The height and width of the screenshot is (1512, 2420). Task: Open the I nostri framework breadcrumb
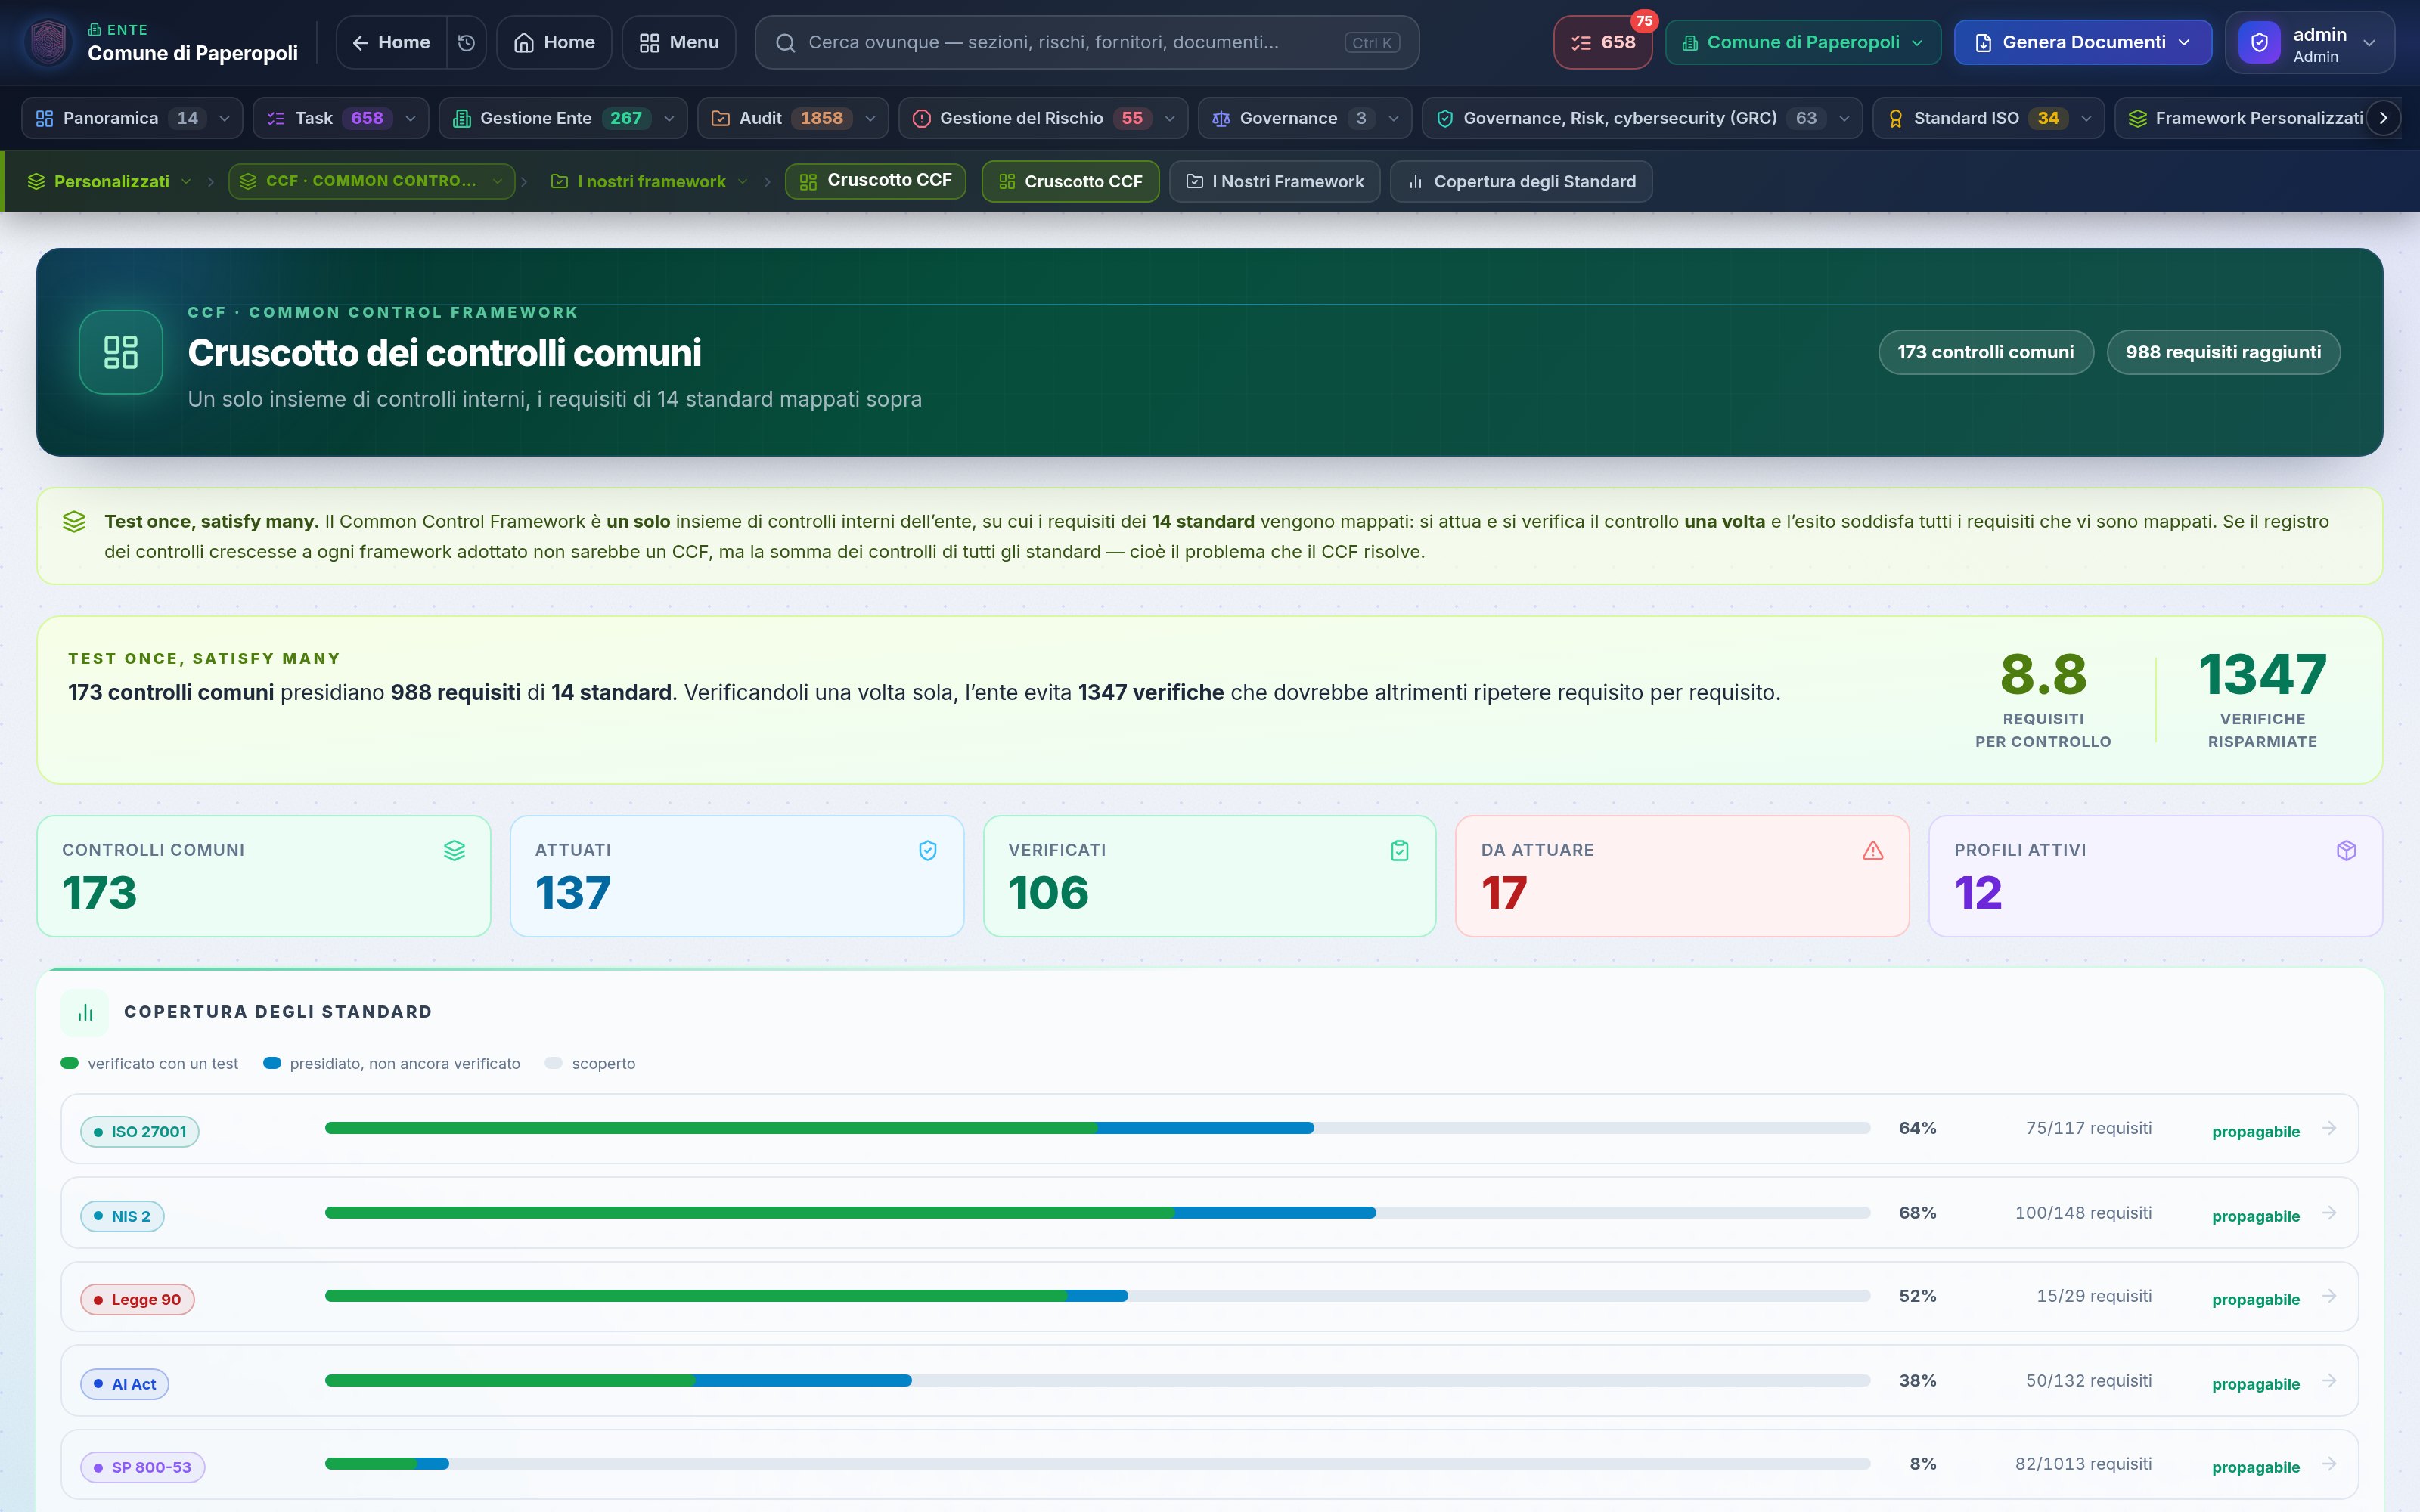click(649, 181)
